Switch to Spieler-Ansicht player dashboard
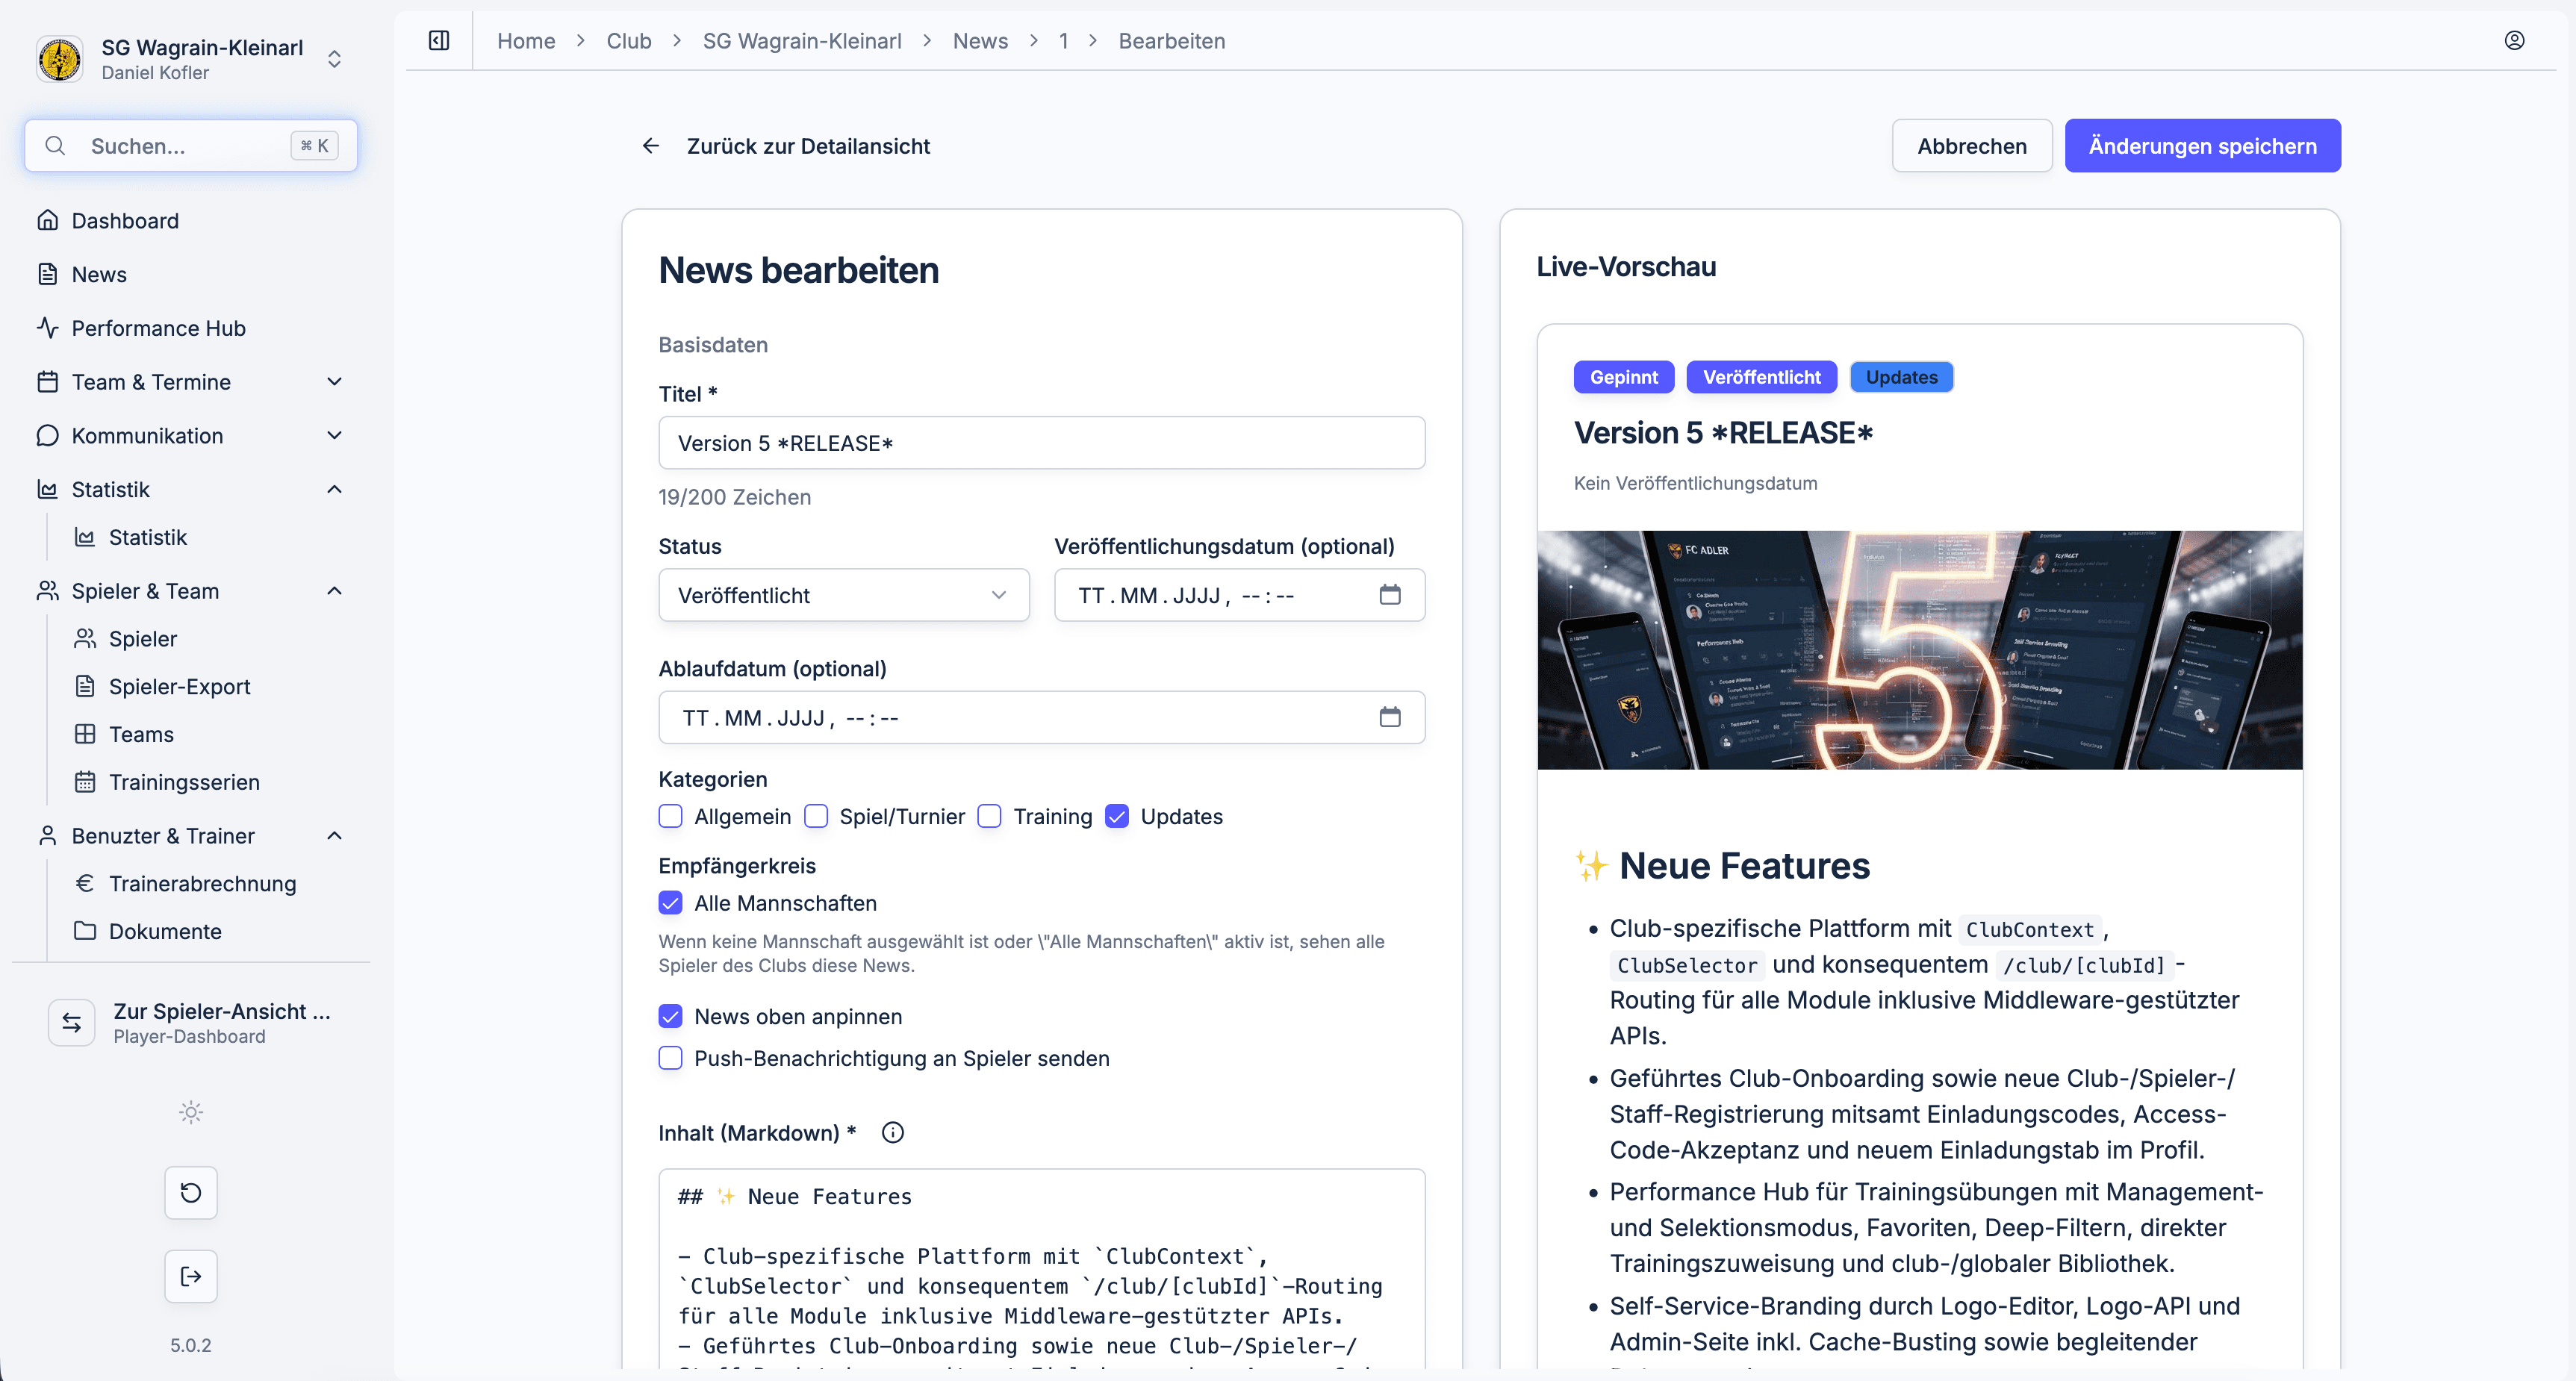The height and width of the screenshot is (1381, 2576). [191, 1022]
